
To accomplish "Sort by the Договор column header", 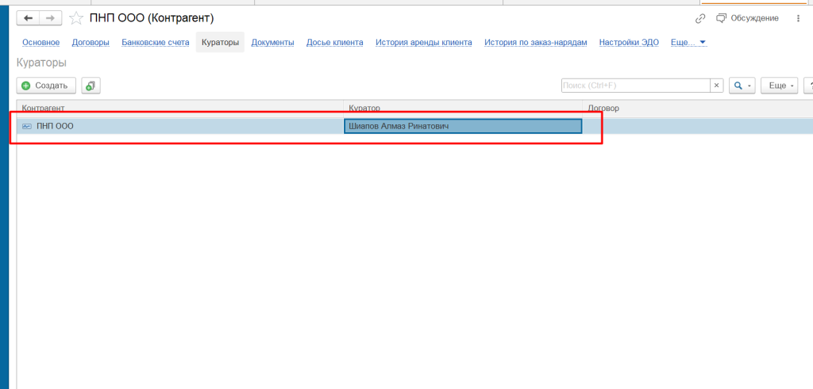I will pos(697,108).
